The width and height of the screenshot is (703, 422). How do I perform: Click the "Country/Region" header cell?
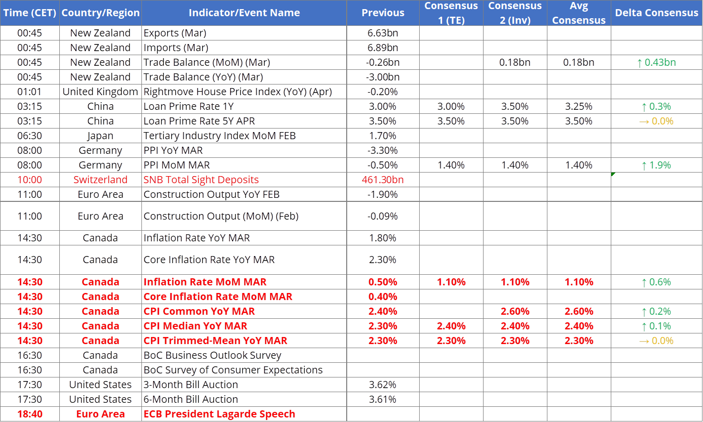coord(100,13)
